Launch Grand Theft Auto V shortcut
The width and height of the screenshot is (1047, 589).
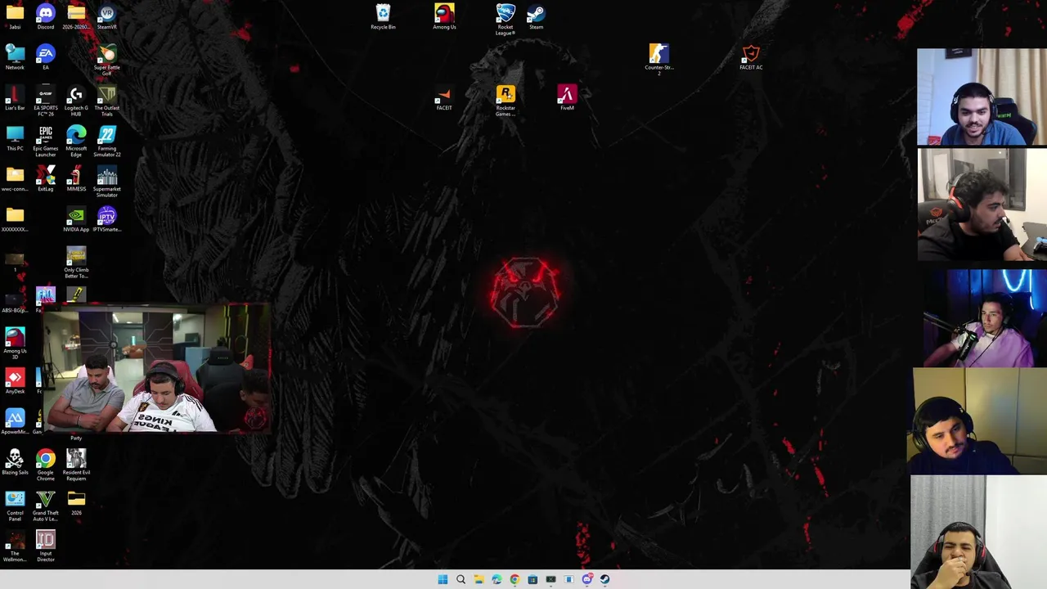click(46, 506)
